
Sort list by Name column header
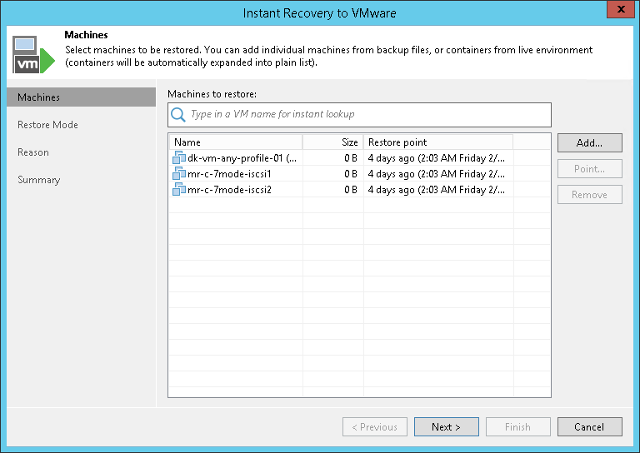pyautogui.click(x=235, y=142)
